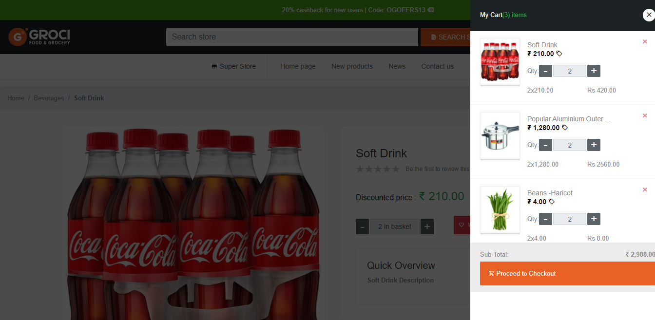Decrease Beans -Haricot quantity with the minus button

coord(545,219)
